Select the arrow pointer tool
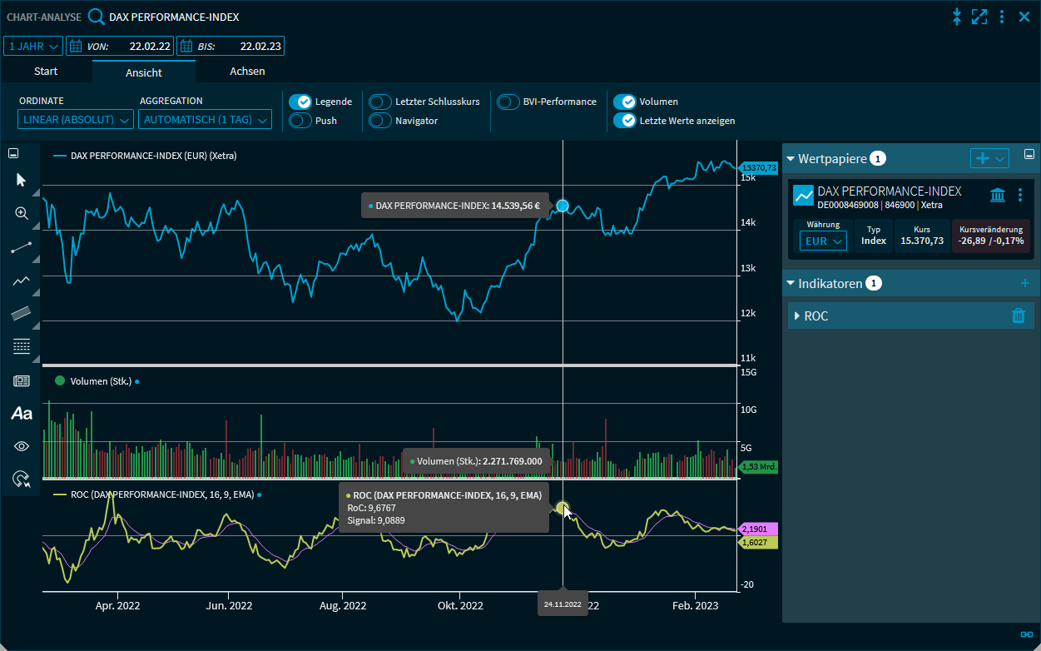The width and height of the screenshot is (1041, 651). 22,180
